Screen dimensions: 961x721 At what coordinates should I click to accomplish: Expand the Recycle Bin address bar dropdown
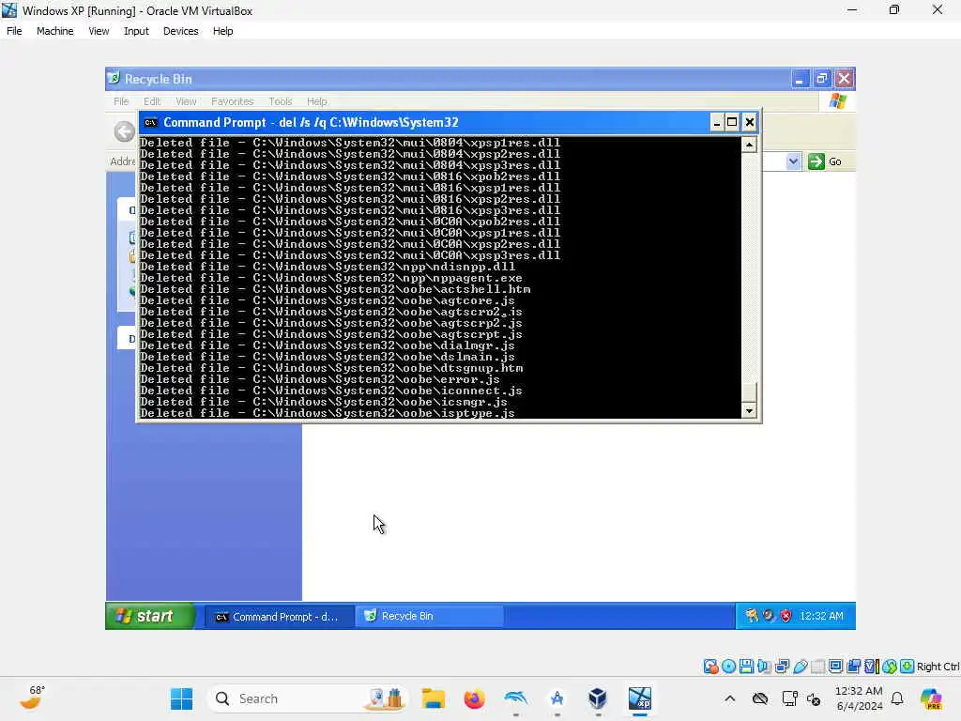click(x=793, y=161)
